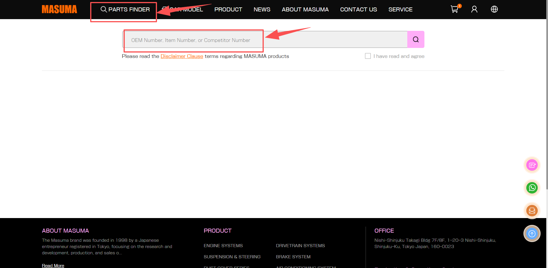Click the footer PRODUCT heading
This screenshot has height=268, width=548.
(217, 231)
